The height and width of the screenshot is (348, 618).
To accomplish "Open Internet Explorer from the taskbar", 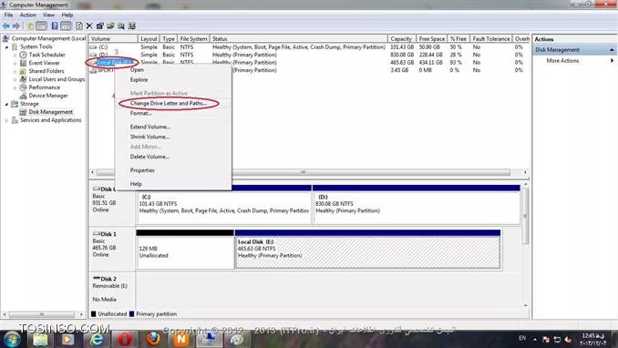I will click(x=97, y=339).
